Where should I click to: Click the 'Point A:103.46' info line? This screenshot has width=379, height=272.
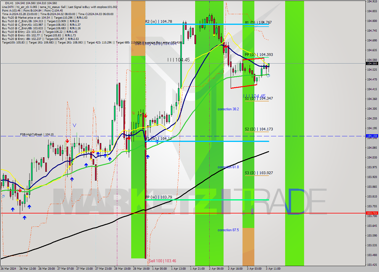(x=32, y=10)
